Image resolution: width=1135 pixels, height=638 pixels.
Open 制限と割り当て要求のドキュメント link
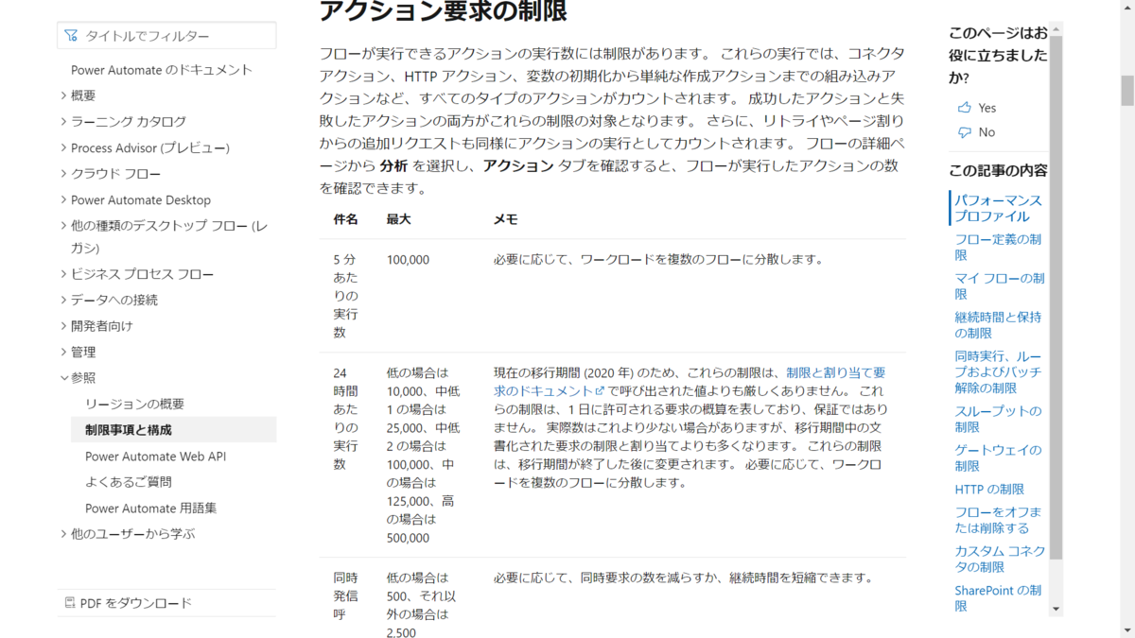click(690, 381)
